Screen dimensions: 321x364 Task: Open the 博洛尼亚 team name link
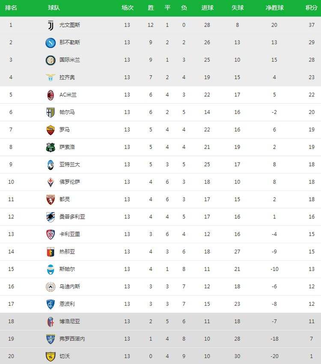[x=70, y=321]
